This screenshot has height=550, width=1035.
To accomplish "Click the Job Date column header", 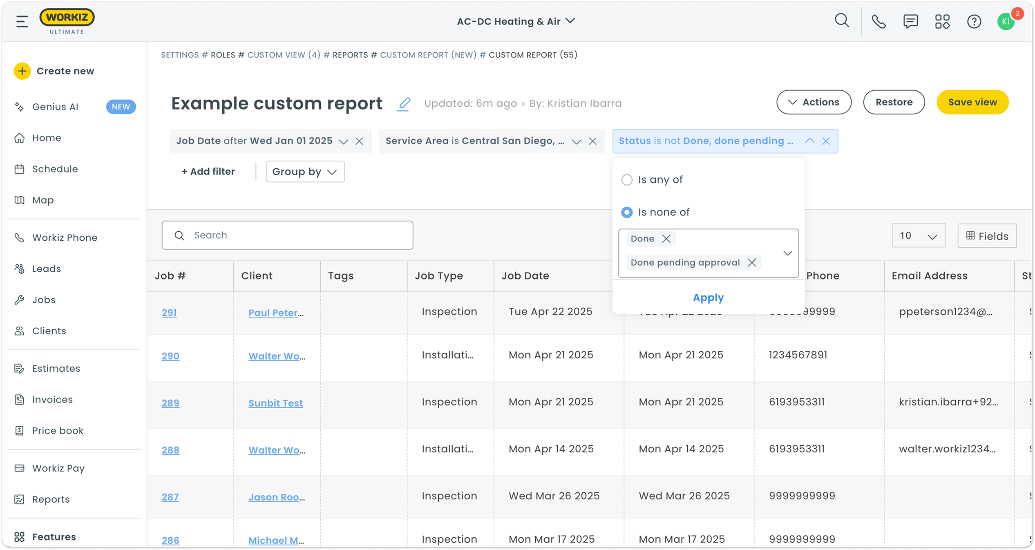I will [525, 276].
